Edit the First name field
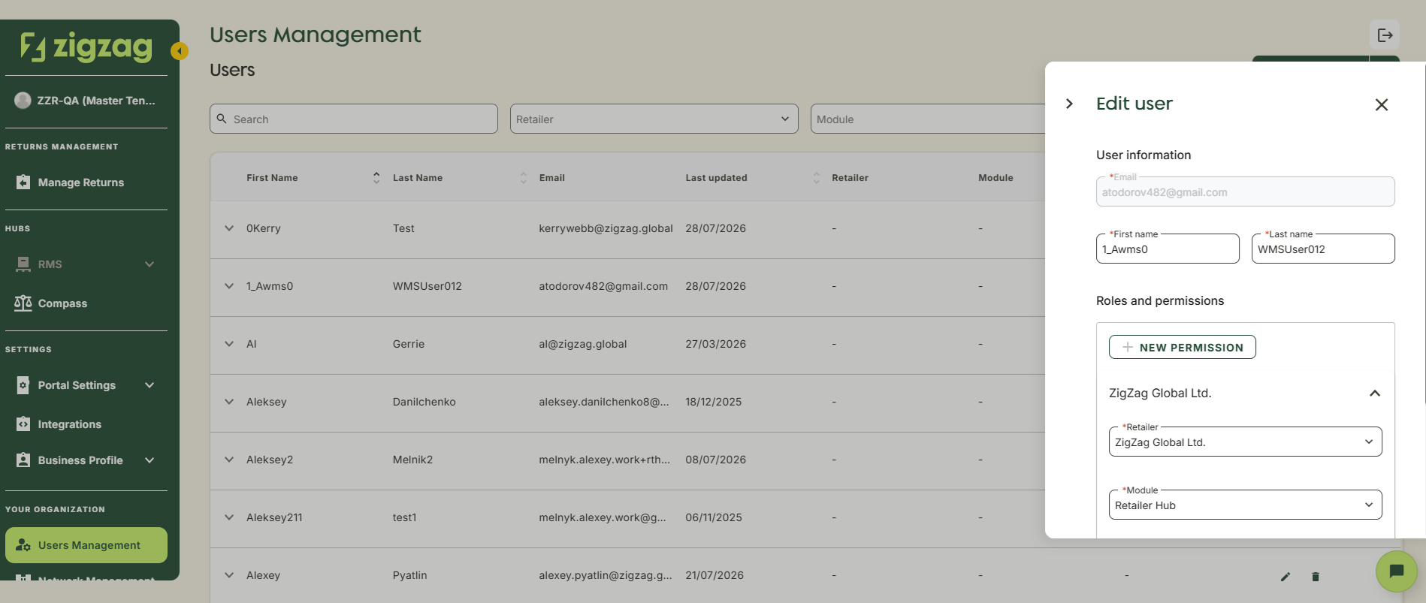The image size is (1426, 603). coord(1168,249)
